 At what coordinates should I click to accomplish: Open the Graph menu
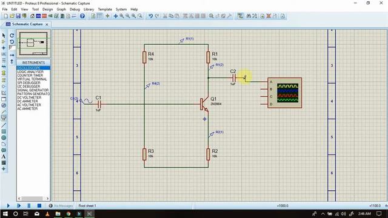click(x=61, y=10)
